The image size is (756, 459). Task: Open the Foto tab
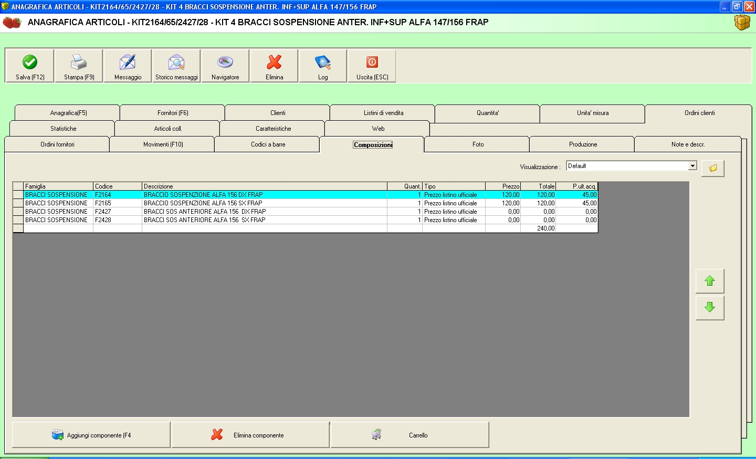478,144
